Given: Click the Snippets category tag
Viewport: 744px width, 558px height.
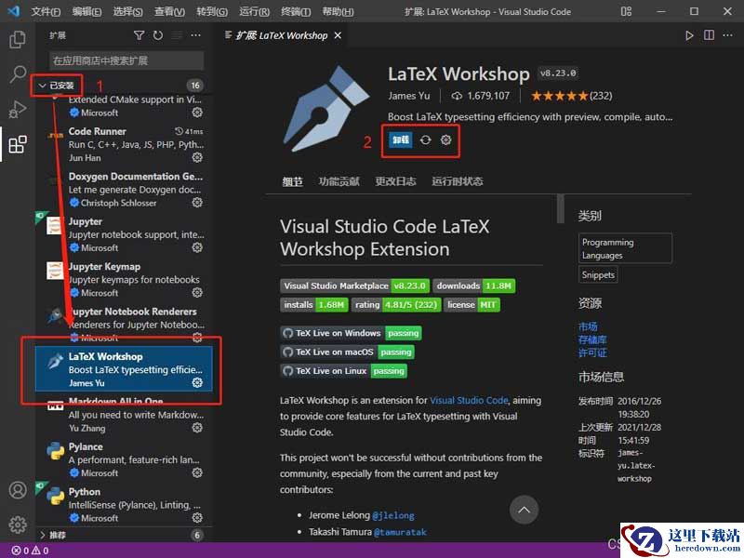Looking at the screenshot, I should pos(598,274).
